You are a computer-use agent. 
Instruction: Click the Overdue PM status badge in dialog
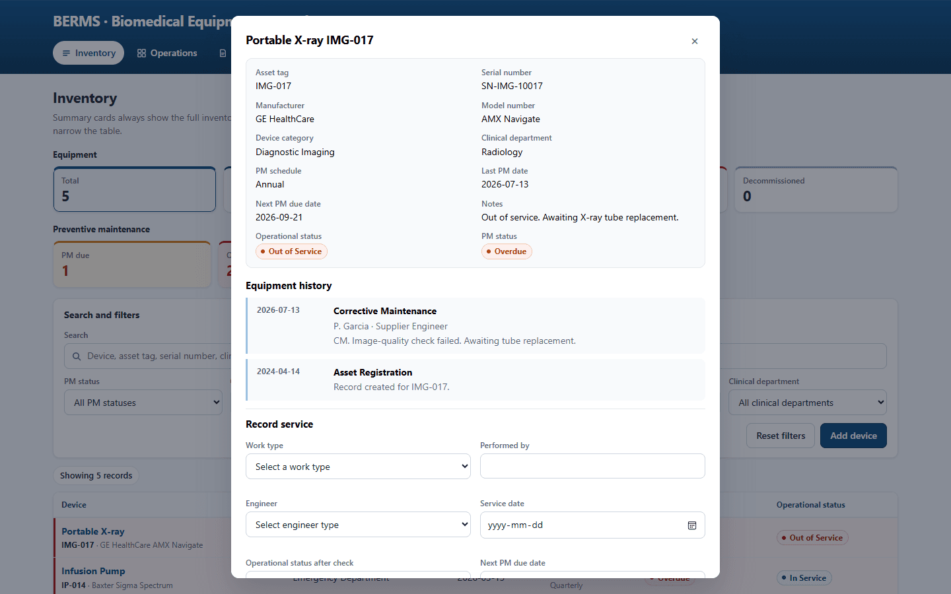[x=507, y=251]
